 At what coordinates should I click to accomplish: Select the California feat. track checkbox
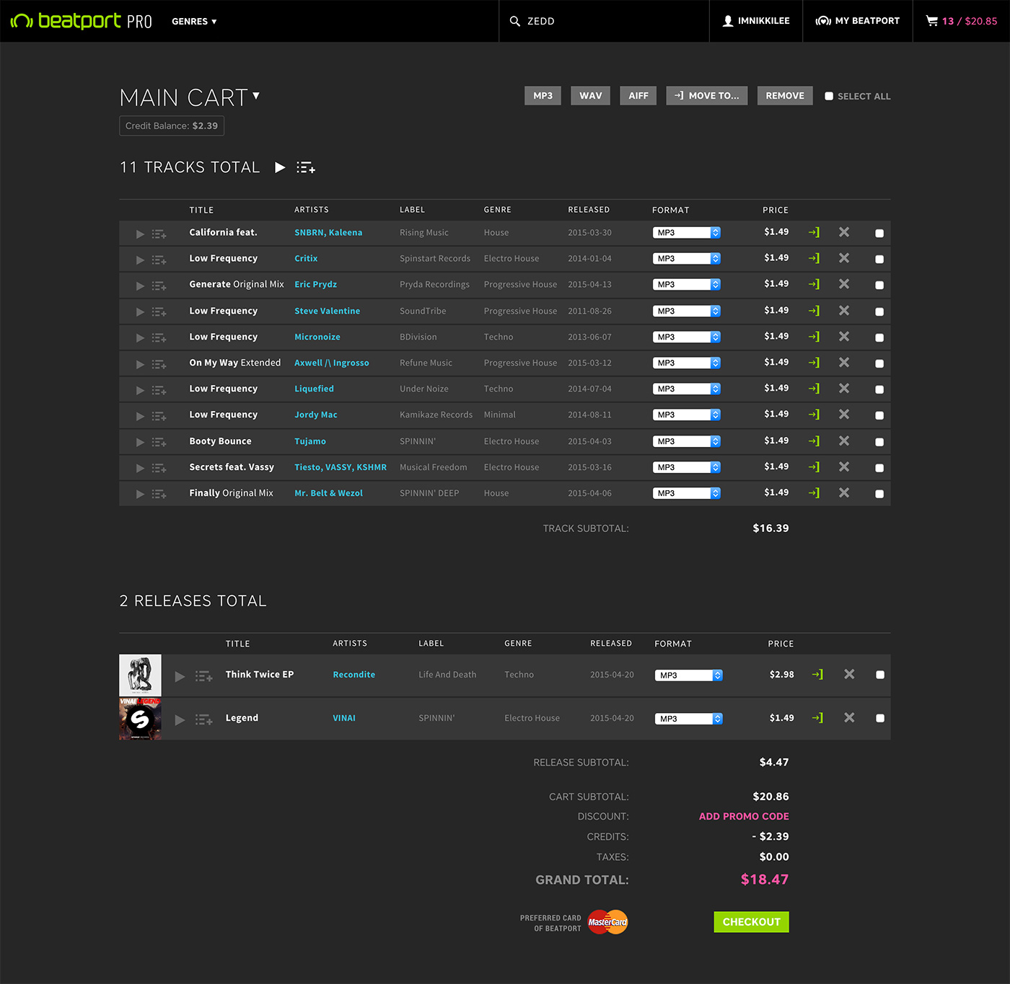[879, 233]
